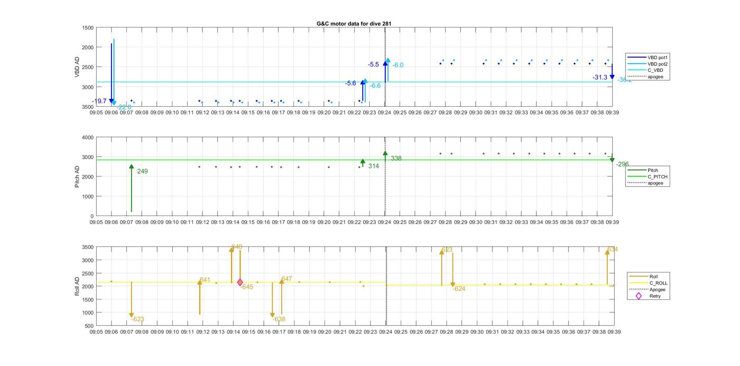Click the '-5.6' VBD data label
Screen dimensions: 740x366
click(350, 83)
